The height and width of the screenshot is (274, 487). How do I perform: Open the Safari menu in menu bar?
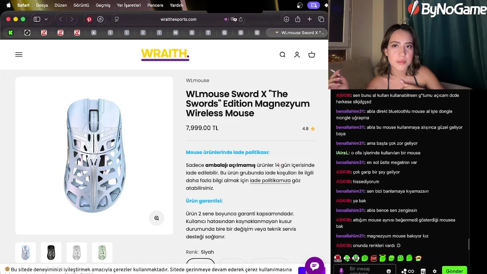[x=23, y=5]
